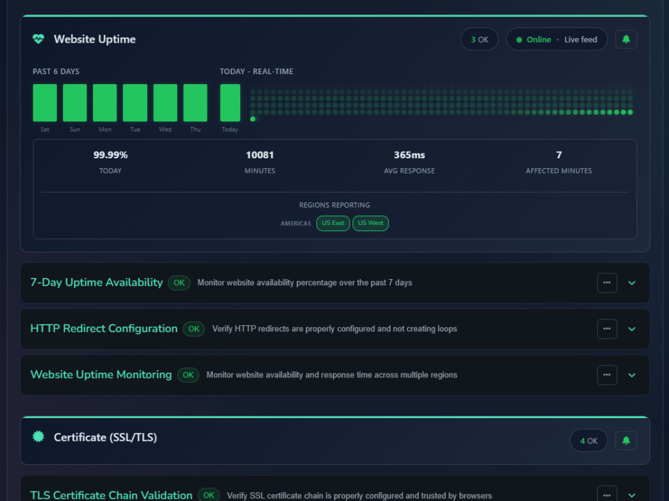This screenshot has width=669, height=501.
Task: Select the Tue uptime bar
Action: pyautogui.click(x=135, y=103)
